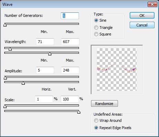This screenshot has height=137, width=159.
Task: Click the Randomize button
Action: click(105, 104)
